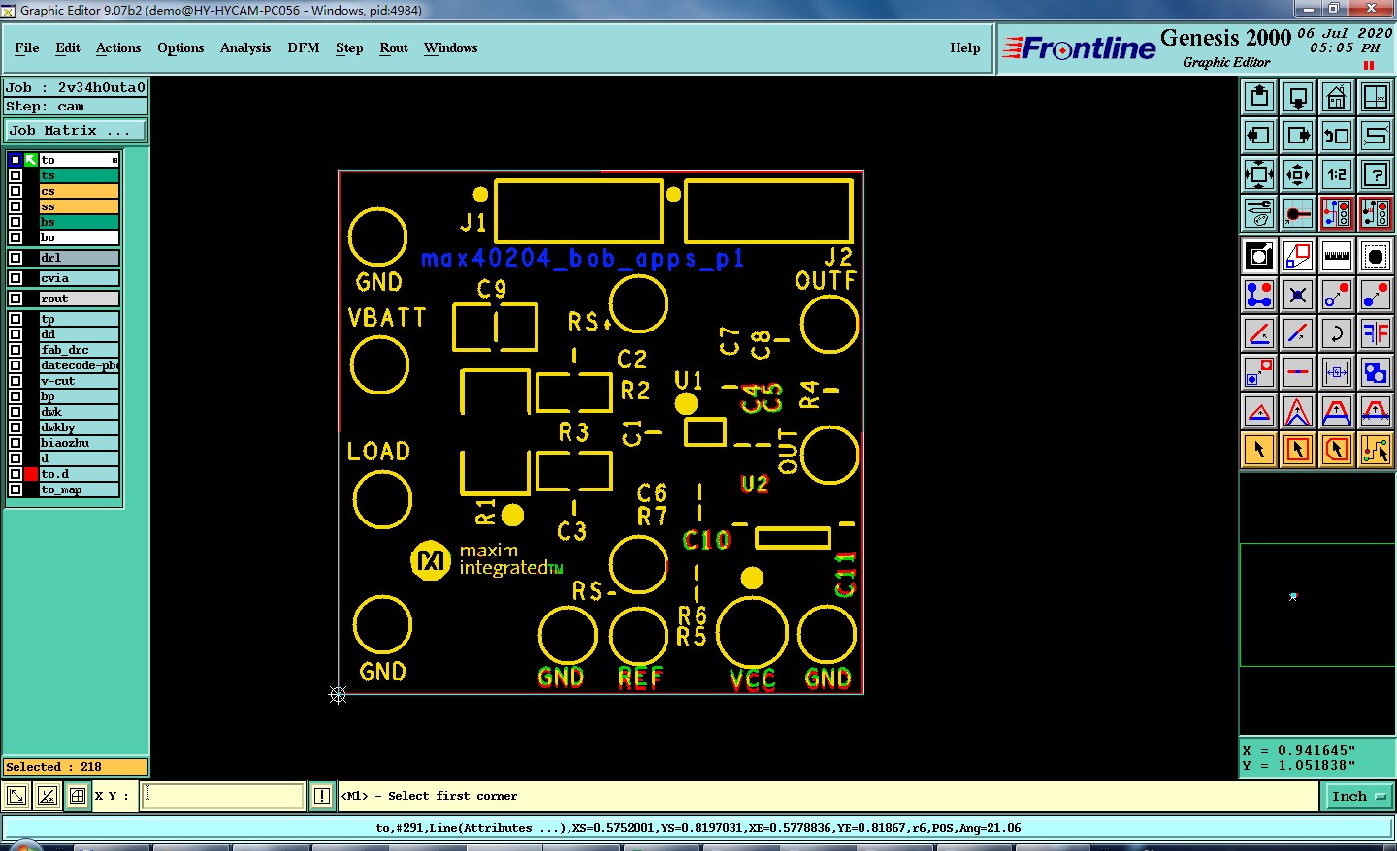Screen dimensions: 1397x851
Task: Toggle the bo layer checkbox
Action: click(x=16, y=237)
